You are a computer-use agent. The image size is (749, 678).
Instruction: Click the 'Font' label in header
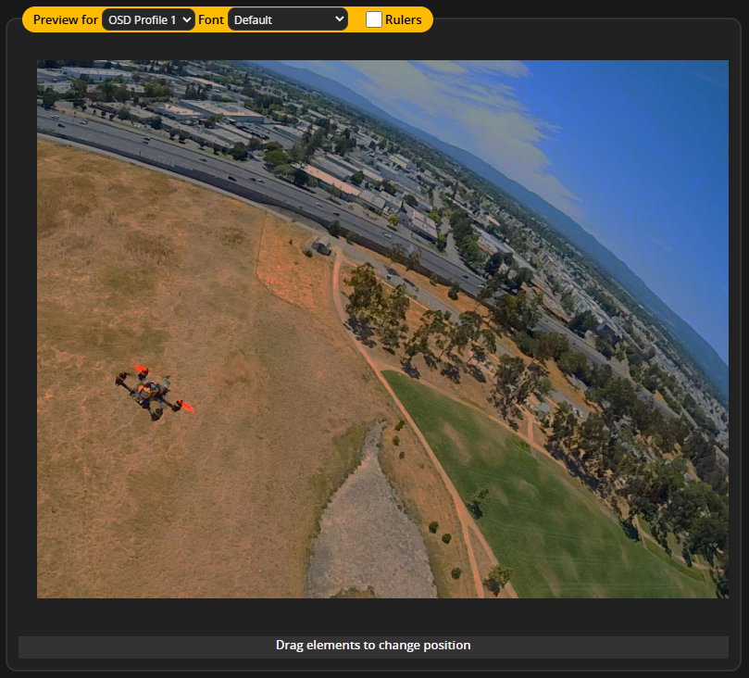[211, 19]
